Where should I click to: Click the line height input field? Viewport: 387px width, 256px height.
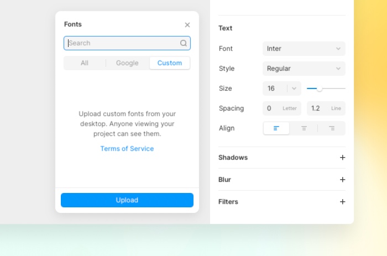[x=326, y=108]
